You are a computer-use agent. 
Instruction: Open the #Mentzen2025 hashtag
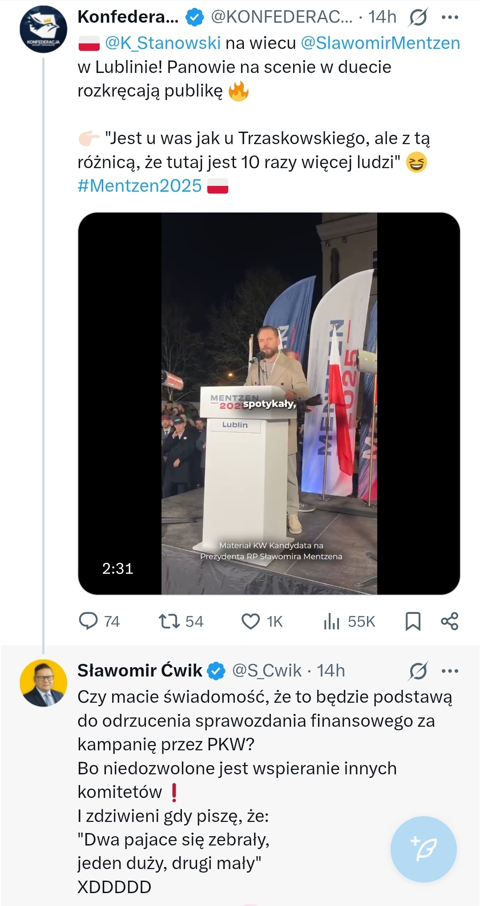pos(140,185)
